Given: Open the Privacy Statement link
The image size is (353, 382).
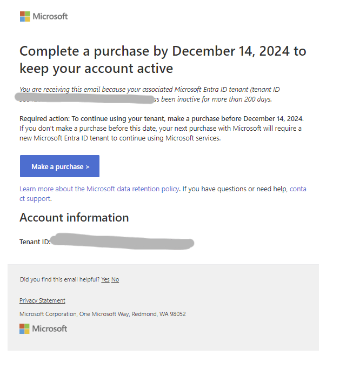Looking at the screenshot, I should (x=42, y=300).
